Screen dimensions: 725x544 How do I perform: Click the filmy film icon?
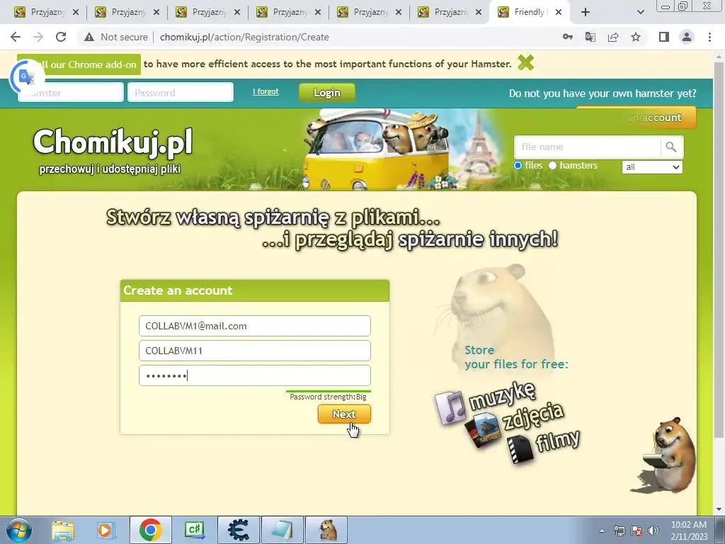pos(520,449)
